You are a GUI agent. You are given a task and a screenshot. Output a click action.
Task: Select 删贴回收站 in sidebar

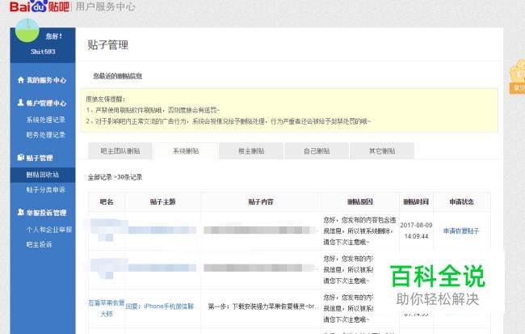43,175
